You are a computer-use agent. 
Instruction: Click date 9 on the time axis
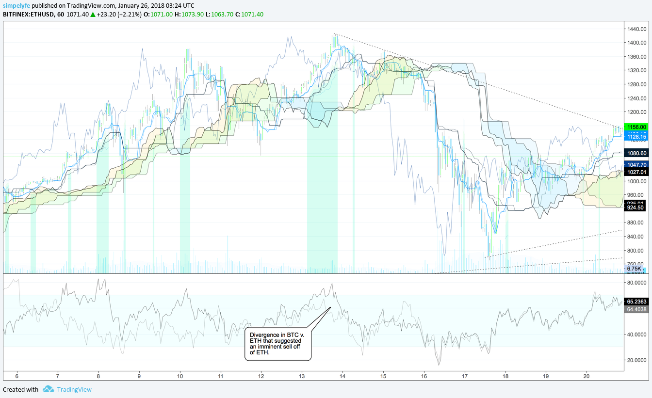(x=139, y=376)
